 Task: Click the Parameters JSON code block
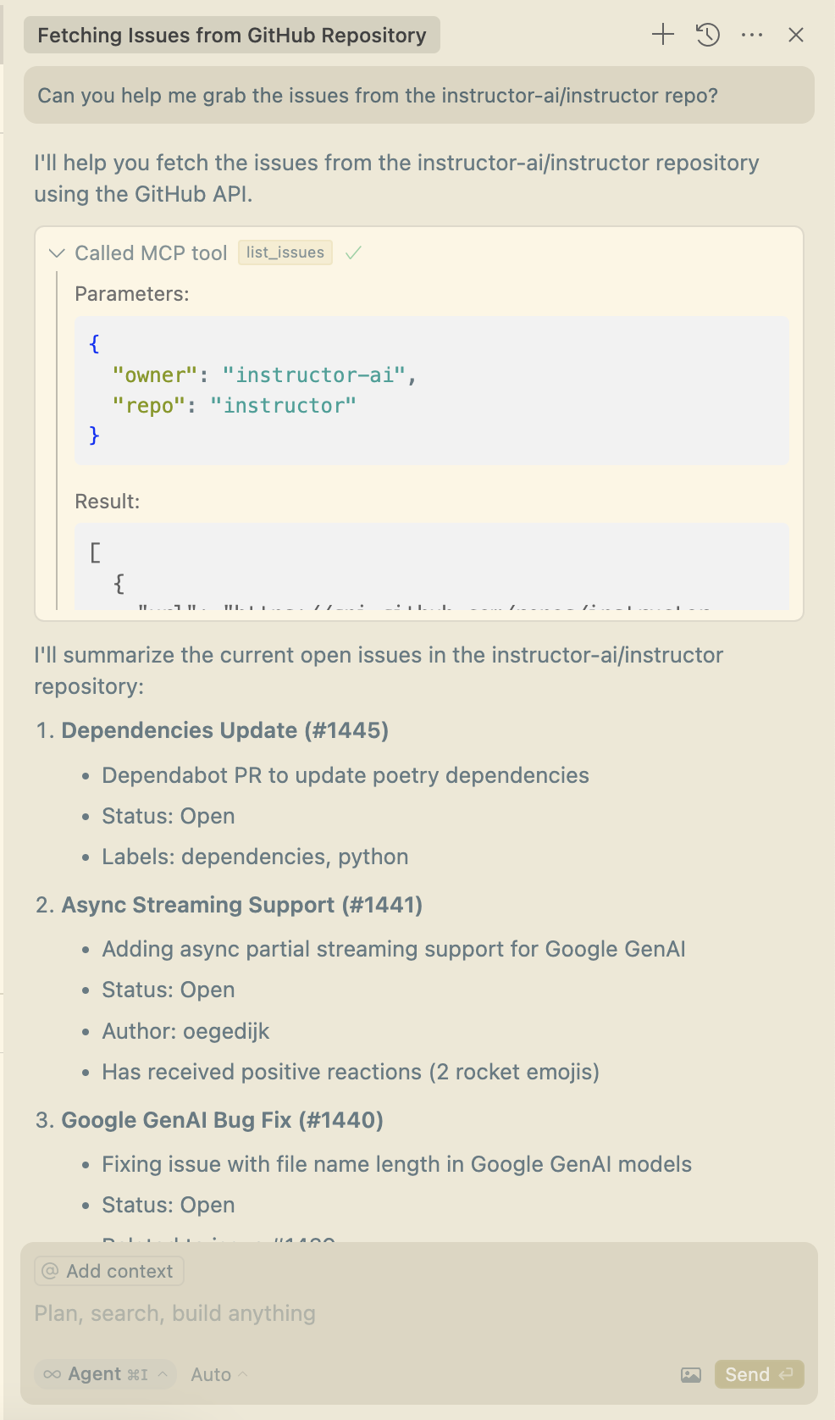point(431,391)
